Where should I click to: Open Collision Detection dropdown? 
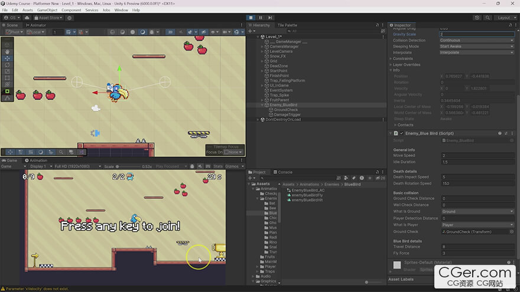pos(476,40)
